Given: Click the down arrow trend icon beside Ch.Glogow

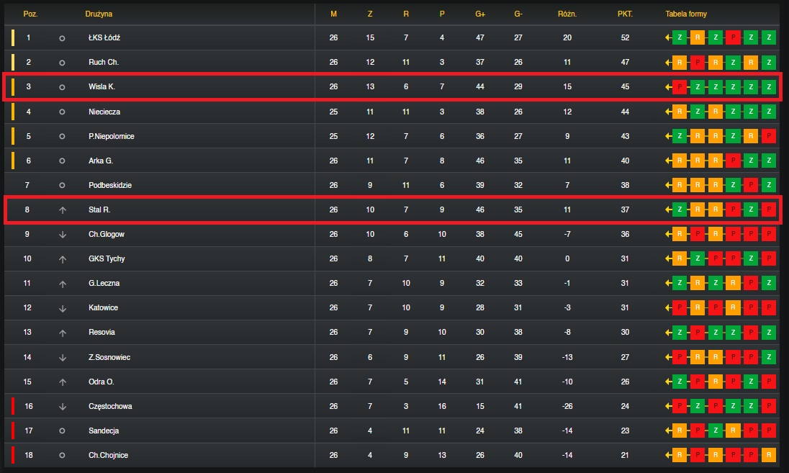Looking at the screenshot, I should click(x=63, y=235).
